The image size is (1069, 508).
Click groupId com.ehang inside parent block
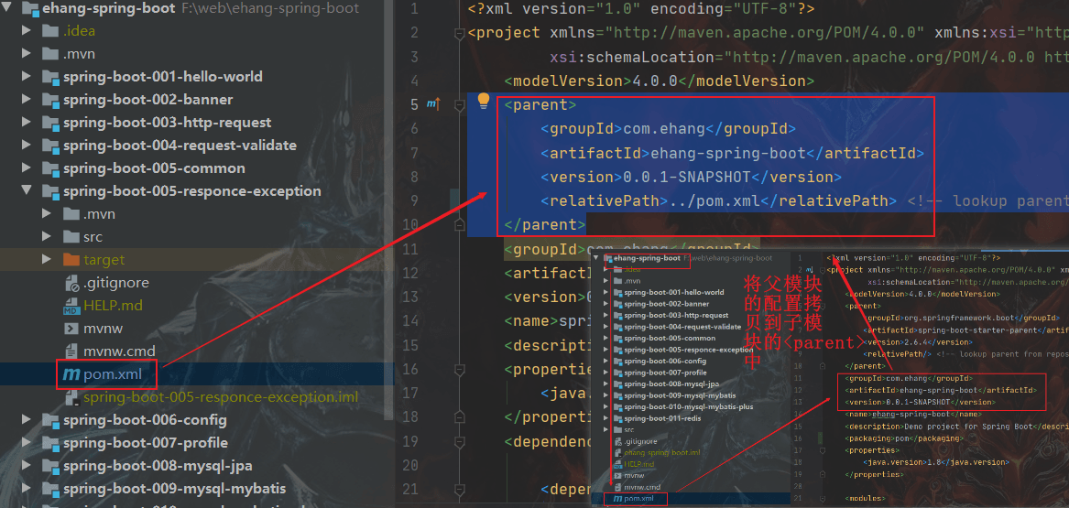[668, 129]
